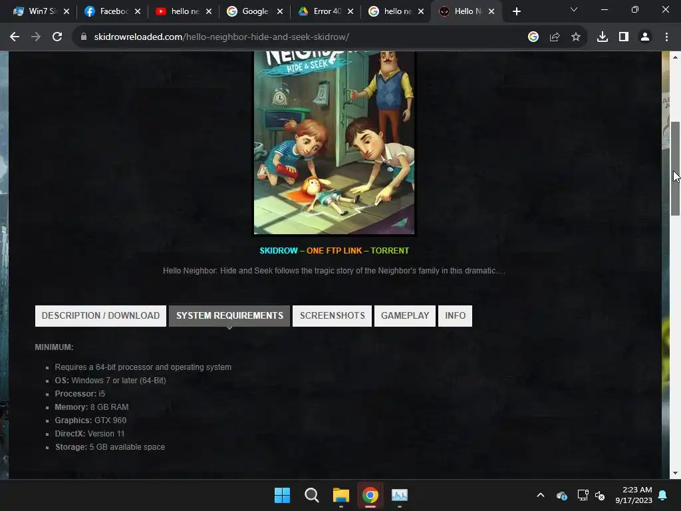The width and height of the screenshot is (681, 511).
Task: Switch to the Win7 Si tab
Action: coord(36,11)
